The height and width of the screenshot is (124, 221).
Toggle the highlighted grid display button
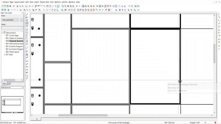pyautogui.click(x=100, y=6)
